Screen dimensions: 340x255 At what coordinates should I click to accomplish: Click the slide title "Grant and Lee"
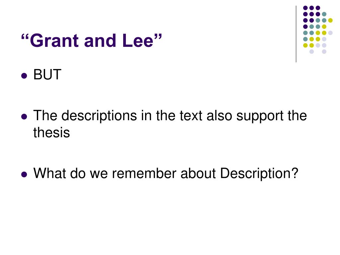click(92, 41)
